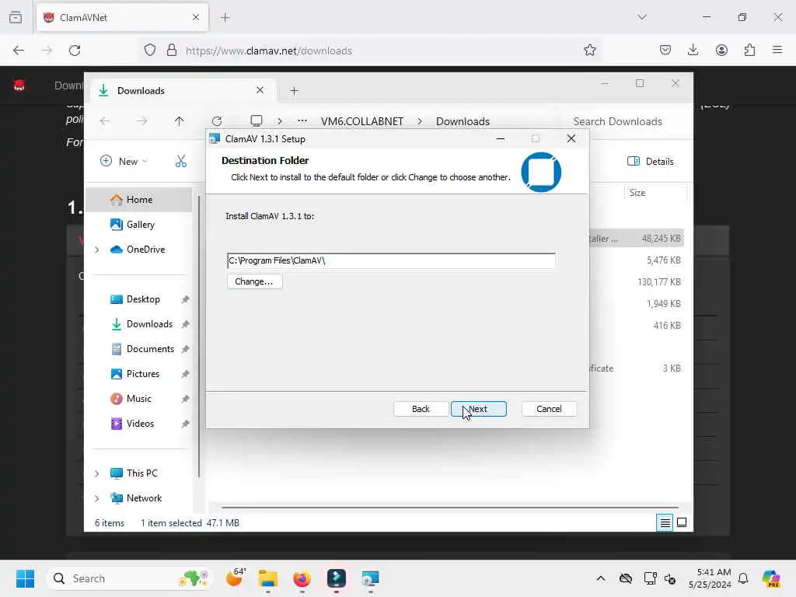The width and height of the screenshot is (796, 597).
Task: Open the Windows Start menu
Action: [25, 578]
